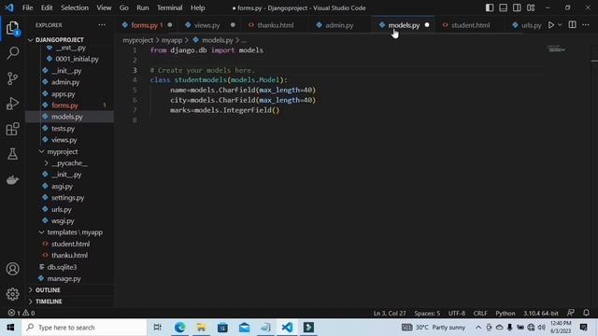Click Ln 3, Col 27 go to line

tap(390, 314)
